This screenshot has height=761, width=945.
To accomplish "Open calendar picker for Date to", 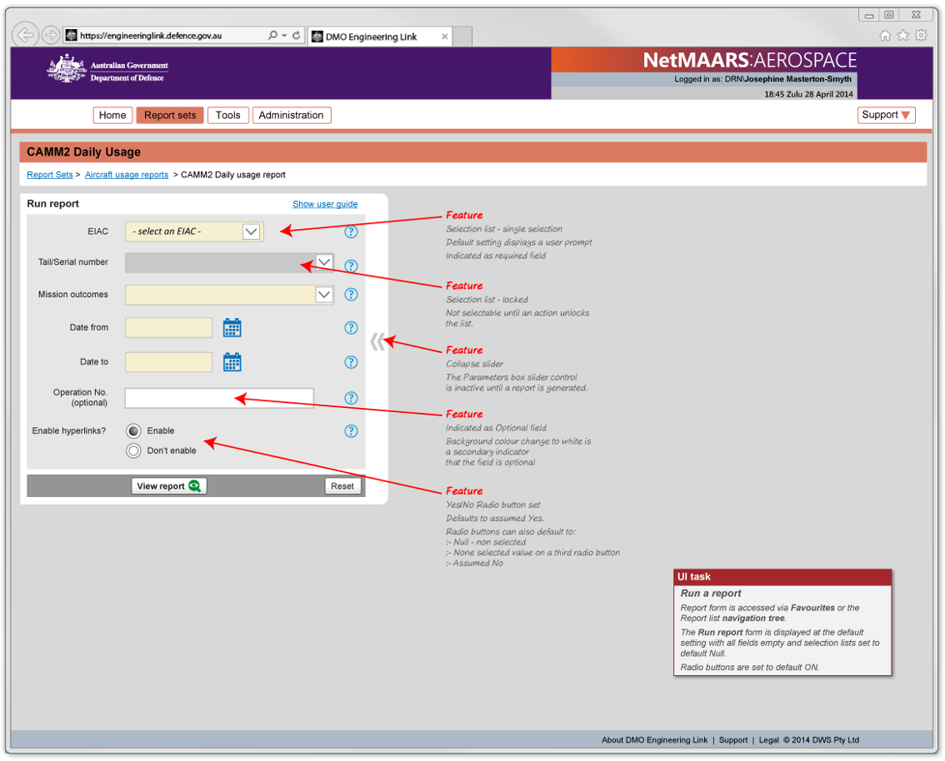I will pos(232,362).
